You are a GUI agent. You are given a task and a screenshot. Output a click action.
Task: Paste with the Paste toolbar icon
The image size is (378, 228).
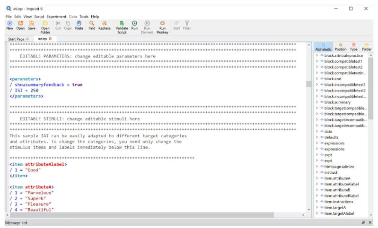[79, 23]
